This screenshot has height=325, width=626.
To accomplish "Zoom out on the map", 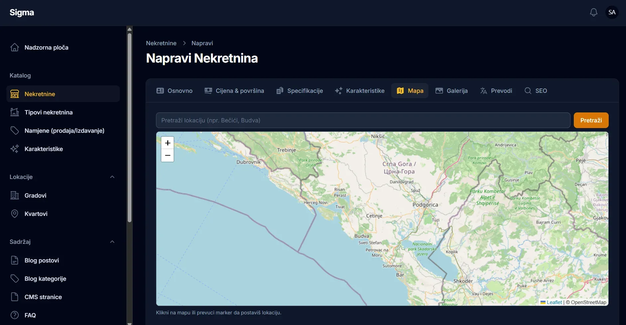I will (x=168, y=155).
